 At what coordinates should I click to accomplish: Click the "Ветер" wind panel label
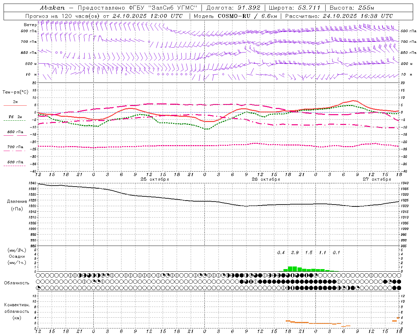30,25
